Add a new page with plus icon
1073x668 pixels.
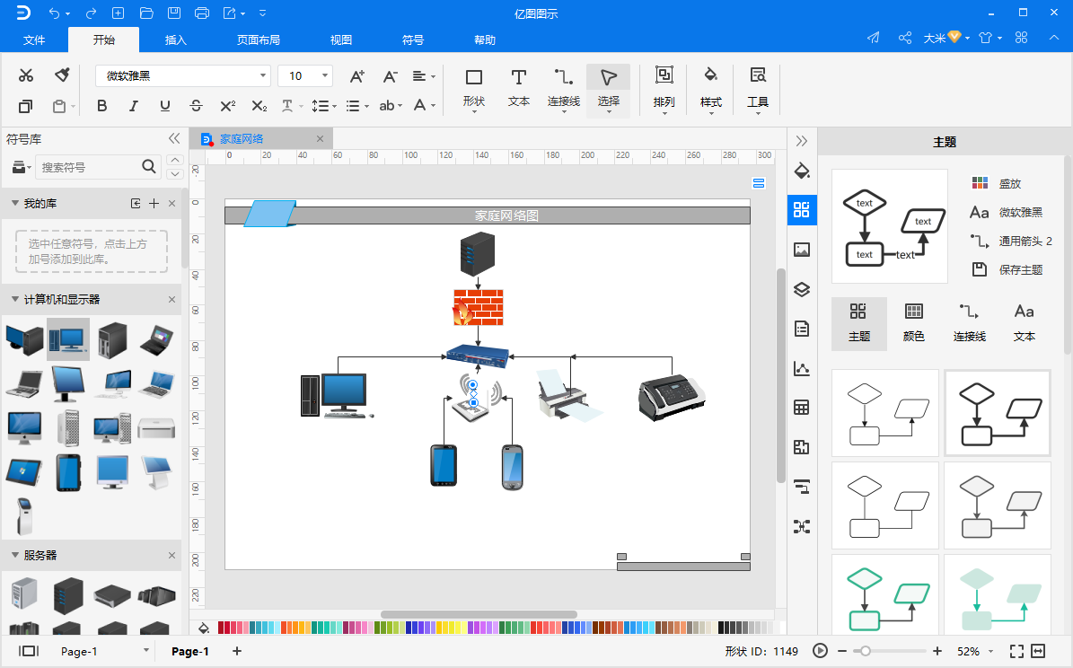tap(237, 651)
